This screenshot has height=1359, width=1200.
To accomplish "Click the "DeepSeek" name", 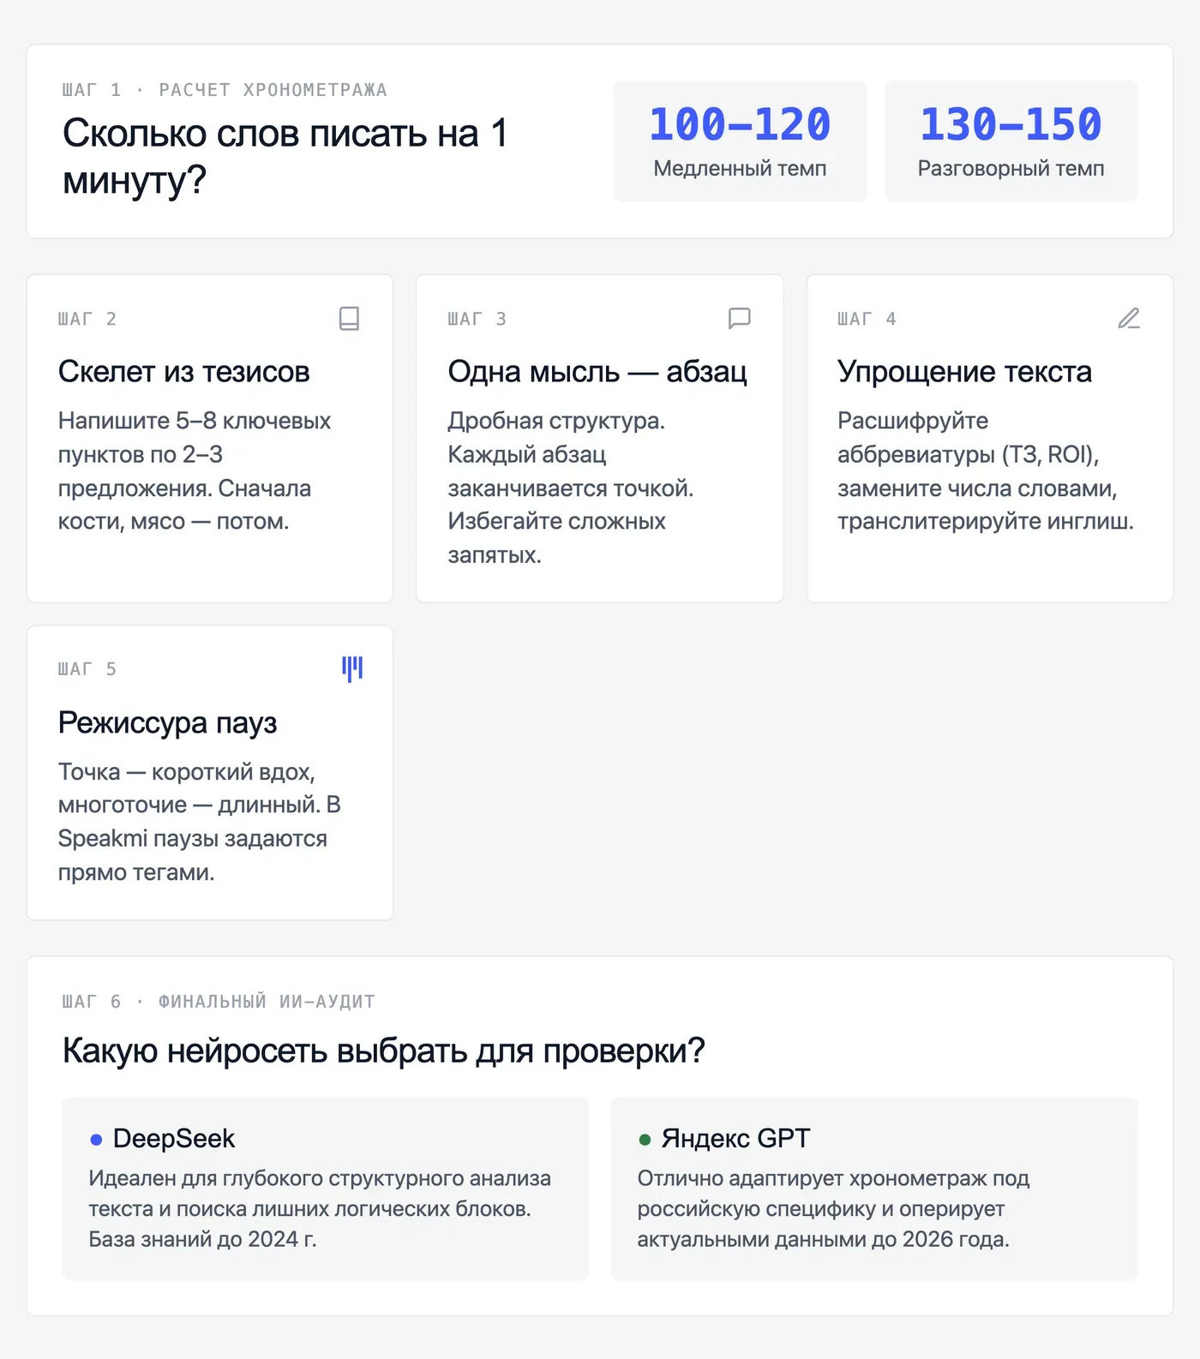I will pos(174,1139).
